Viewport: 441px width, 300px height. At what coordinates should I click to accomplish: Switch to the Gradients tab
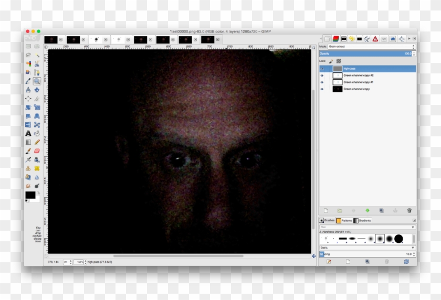(363, 220)
